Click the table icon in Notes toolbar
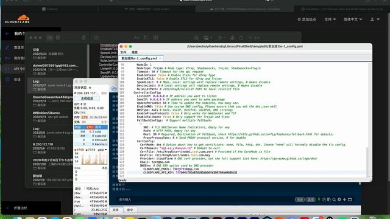 (156, 38)
